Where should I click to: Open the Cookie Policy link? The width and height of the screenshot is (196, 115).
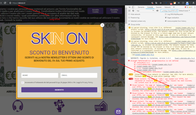(x=29, y=20)
